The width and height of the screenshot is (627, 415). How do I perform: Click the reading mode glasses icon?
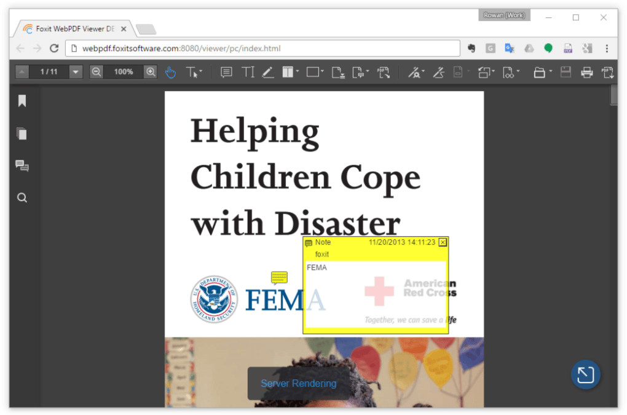[x=508, y=73]
